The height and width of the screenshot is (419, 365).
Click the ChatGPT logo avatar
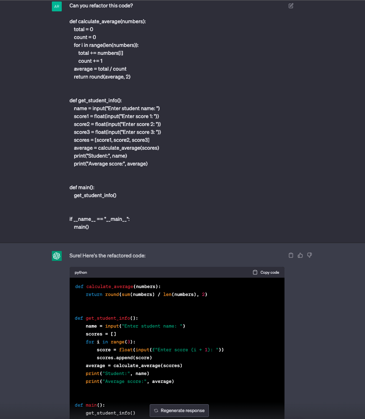pyautogui.click(x=57, y=256)
